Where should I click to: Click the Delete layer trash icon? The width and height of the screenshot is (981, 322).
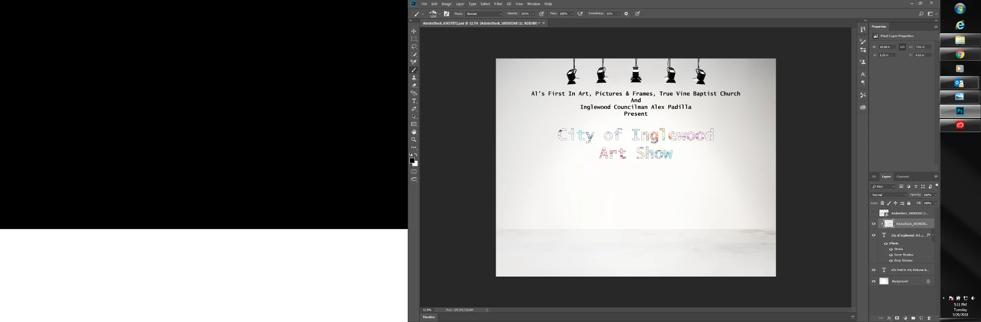coord(929,318)
